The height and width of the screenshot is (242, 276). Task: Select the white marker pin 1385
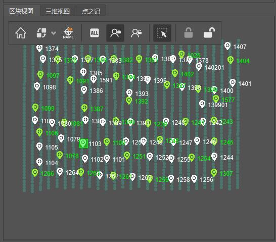pyautogui.click(x=83, y=72)
